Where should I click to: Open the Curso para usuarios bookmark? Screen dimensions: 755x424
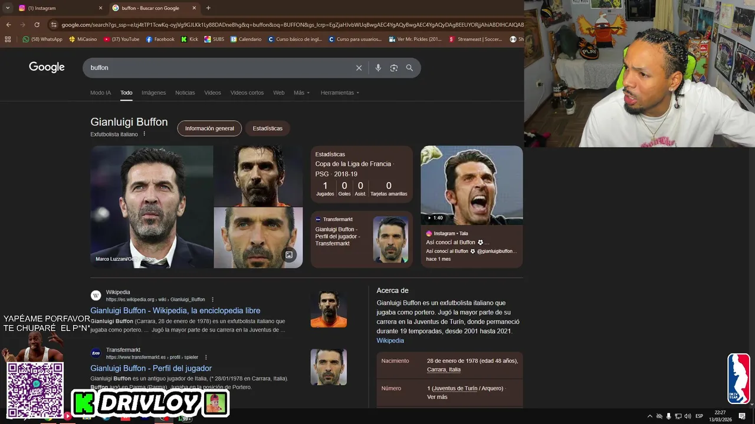355,39
